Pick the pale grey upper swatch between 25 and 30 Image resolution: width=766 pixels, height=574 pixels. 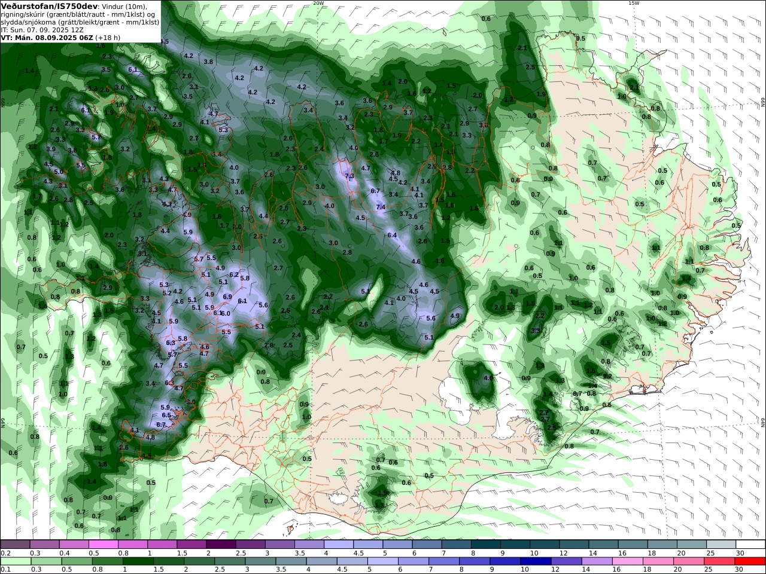tap(721, 544)
